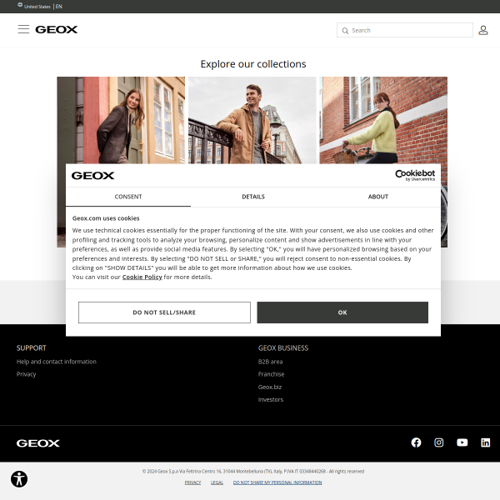
Task: Open Geox YouTube channel
Action: [462, 442]
